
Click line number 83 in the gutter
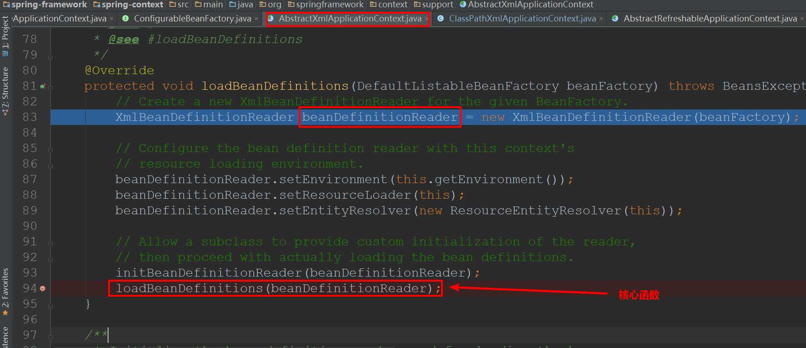point(30,117)
